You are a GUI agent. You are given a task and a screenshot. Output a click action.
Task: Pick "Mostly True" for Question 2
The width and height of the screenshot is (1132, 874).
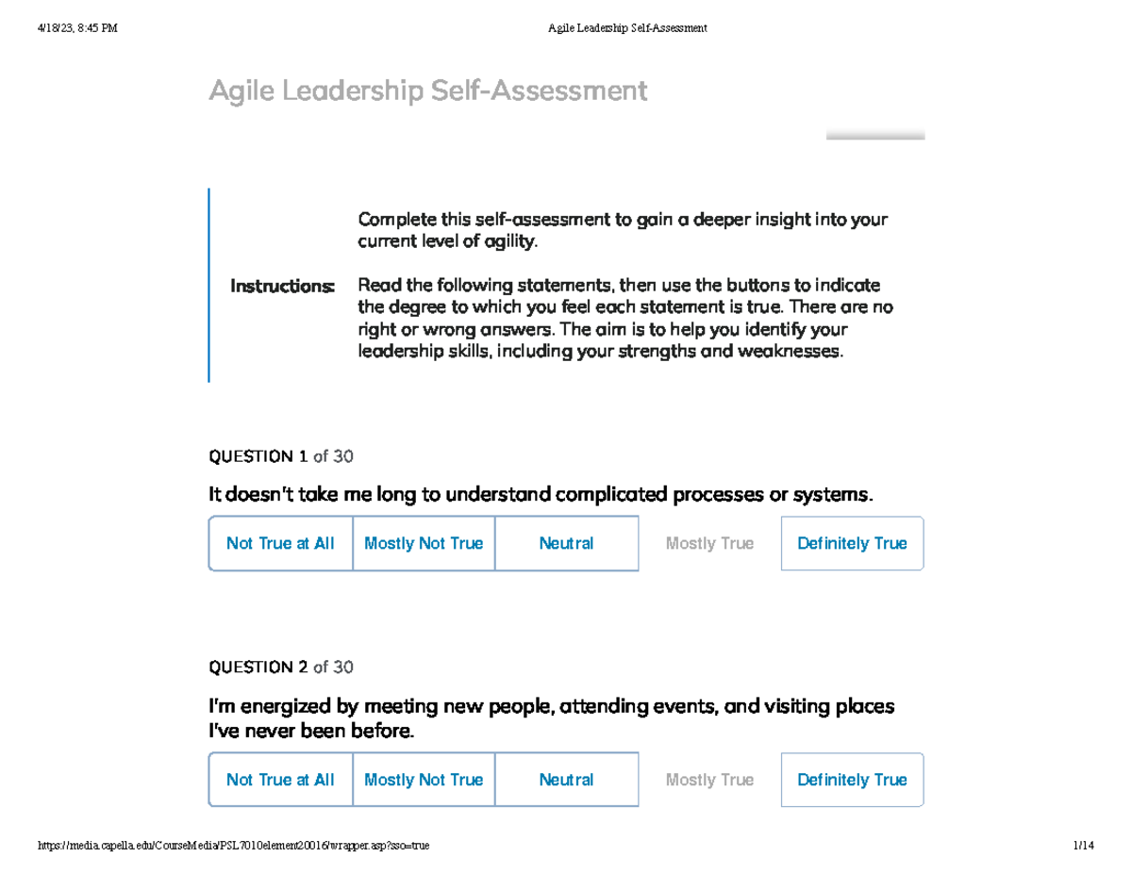pyautogui.click(x=708, y=780)
